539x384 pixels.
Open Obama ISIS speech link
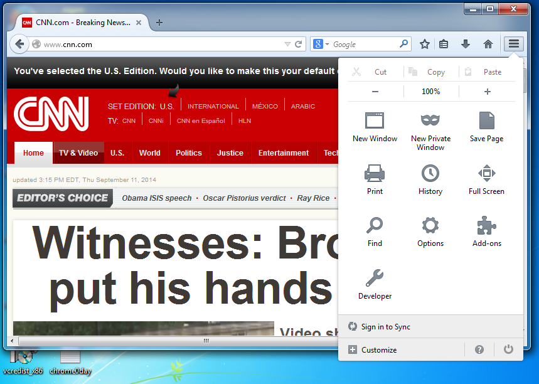click(157, 198)
